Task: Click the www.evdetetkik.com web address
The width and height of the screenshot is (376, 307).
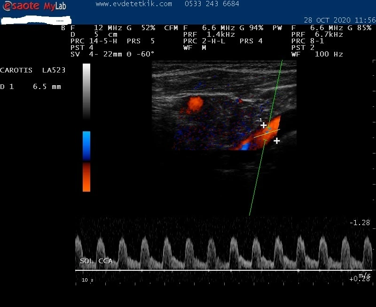Action: tap(133, 4)
